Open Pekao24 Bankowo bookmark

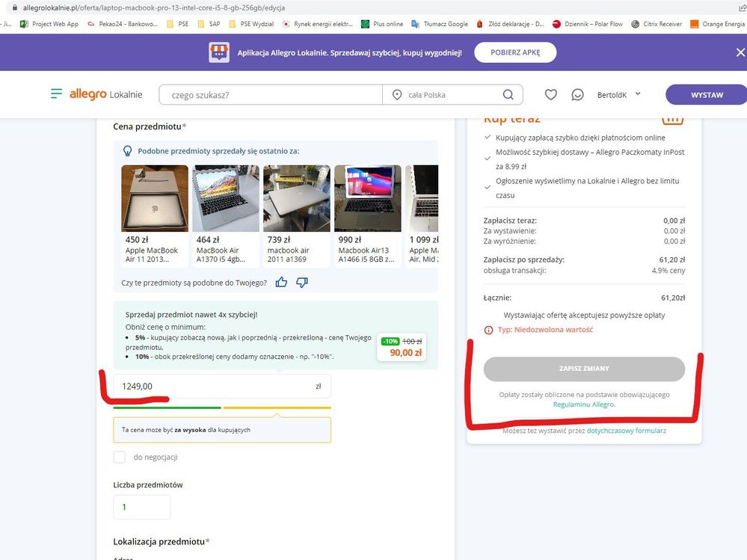coord(123,24)
